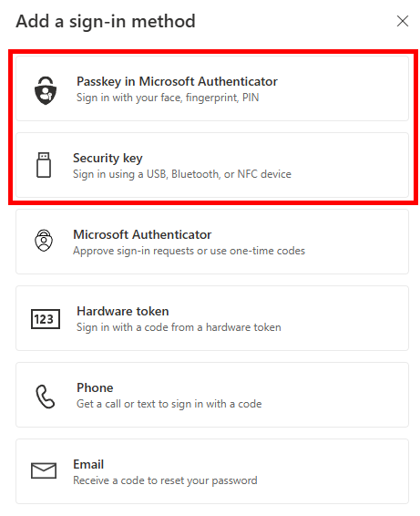
Task: Click 'Sign in with a code from a hardware token'
Action: coord(179,327)
